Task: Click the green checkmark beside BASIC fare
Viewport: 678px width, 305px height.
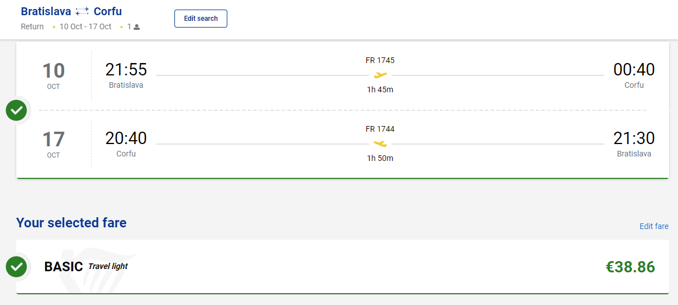Action: point(16,267)
